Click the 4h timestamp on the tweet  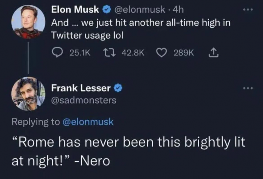click(x=179, y=10)
